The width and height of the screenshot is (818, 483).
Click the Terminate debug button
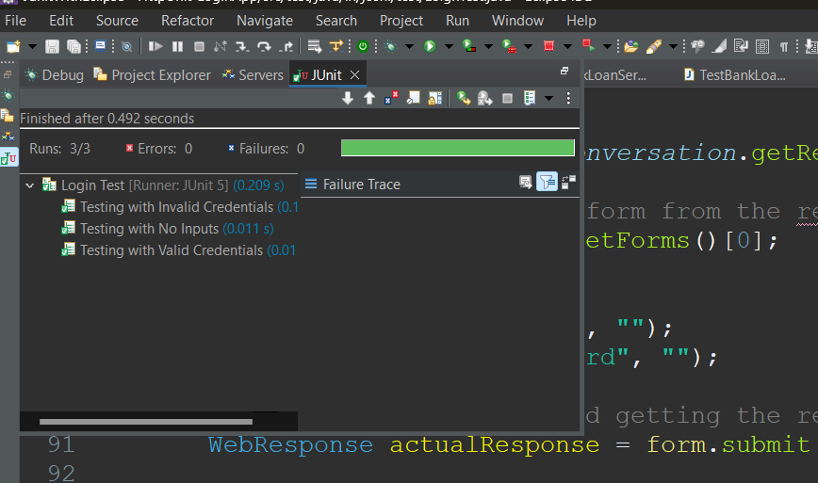(x=199, y=46)
